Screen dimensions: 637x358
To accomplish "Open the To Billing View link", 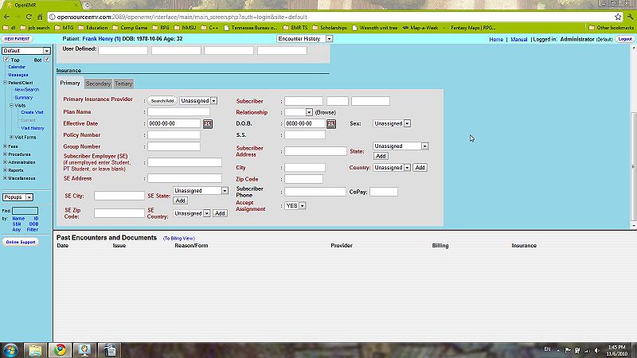I will 179,239.
